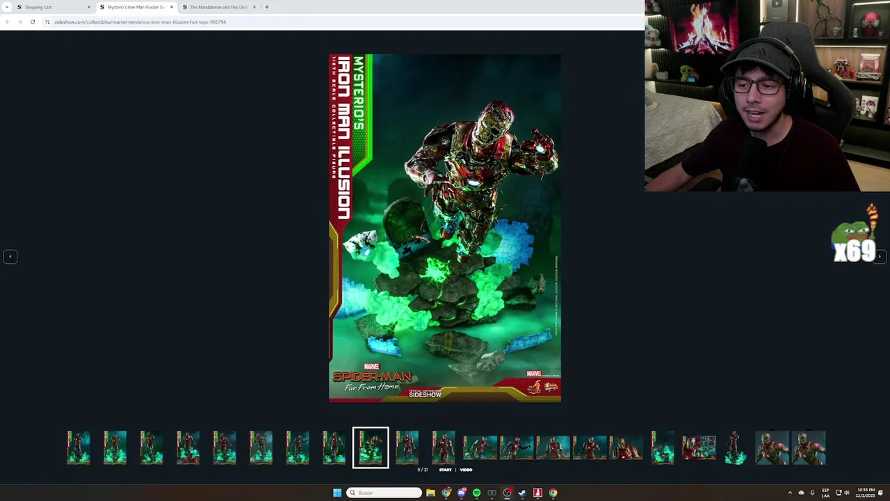Screen dimensions: 890x501
Task: Click the 9 / 21 image counter
Action: tap(422, 470)
